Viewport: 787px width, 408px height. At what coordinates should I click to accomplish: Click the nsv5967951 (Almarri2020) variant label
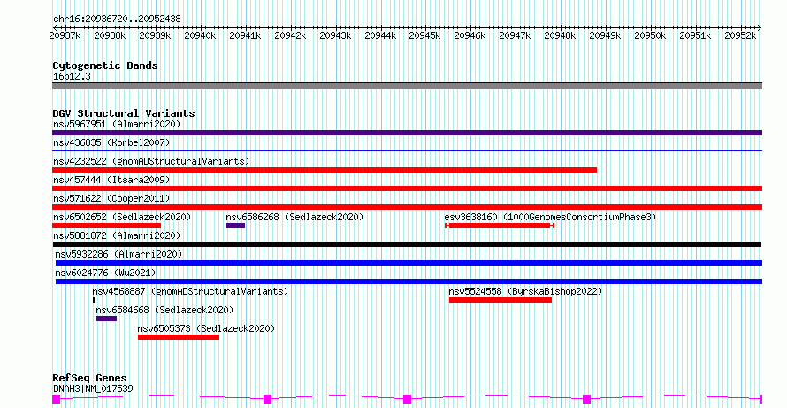pyautogui.click(x=117, y=124)
